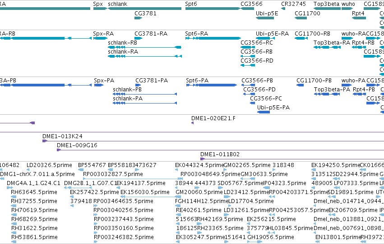Image resolution: width=384 pixels, height=244 pixels.
Task: Open the CG11700-PB protein feature
Action: (x=300, y=85)
